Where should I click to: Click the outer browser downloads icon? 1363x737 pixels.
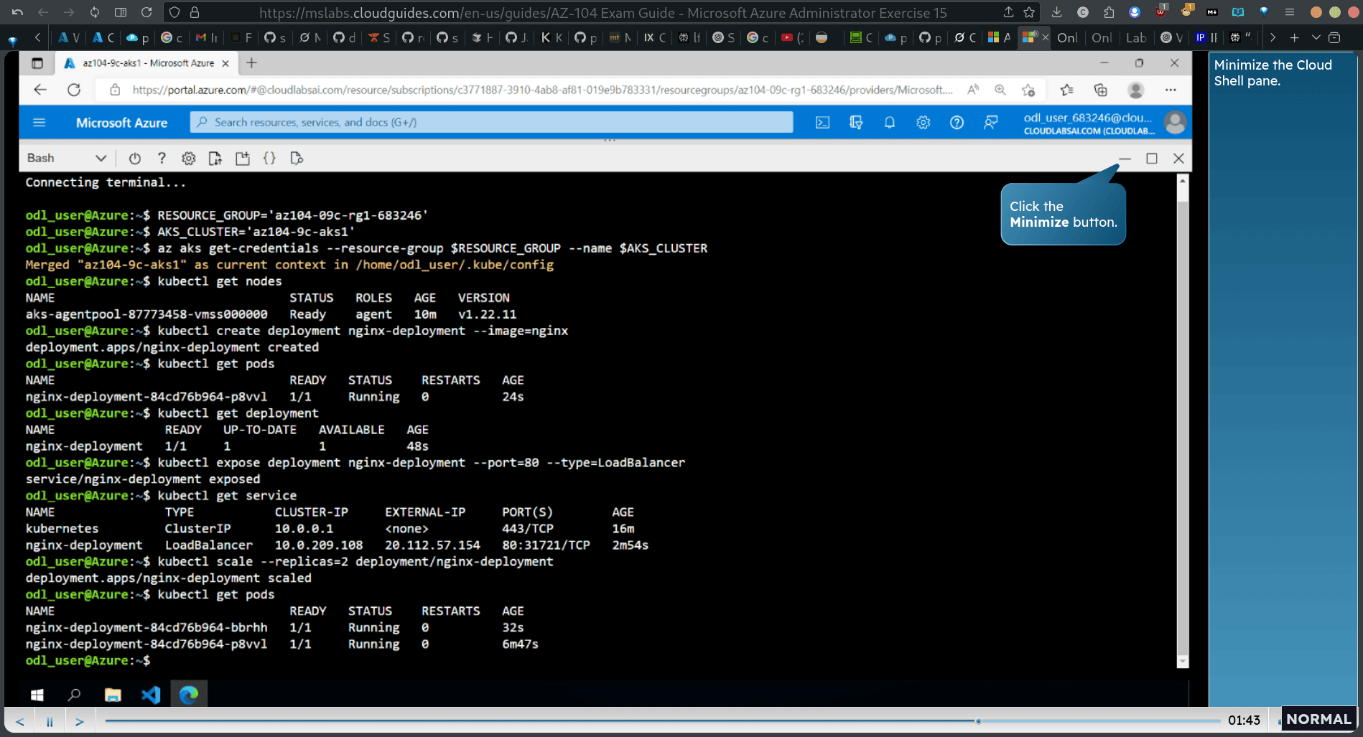(1056, 12)
